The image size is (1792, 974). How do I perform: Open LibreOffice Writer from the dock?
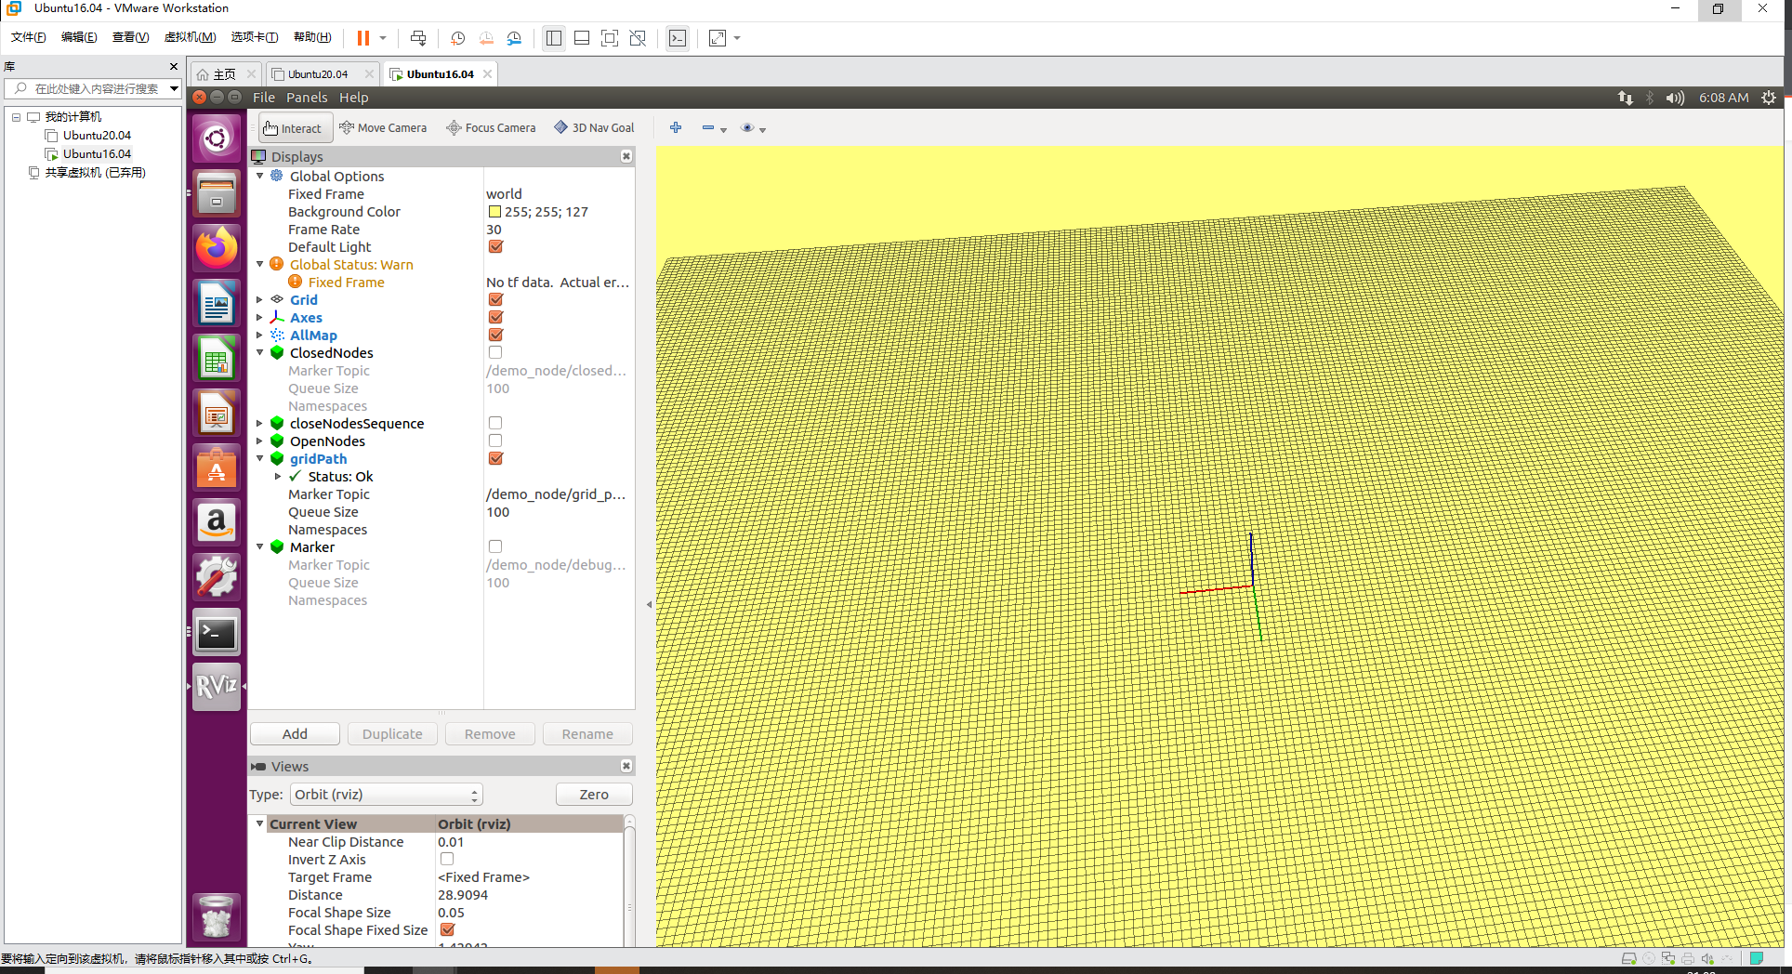217,303
